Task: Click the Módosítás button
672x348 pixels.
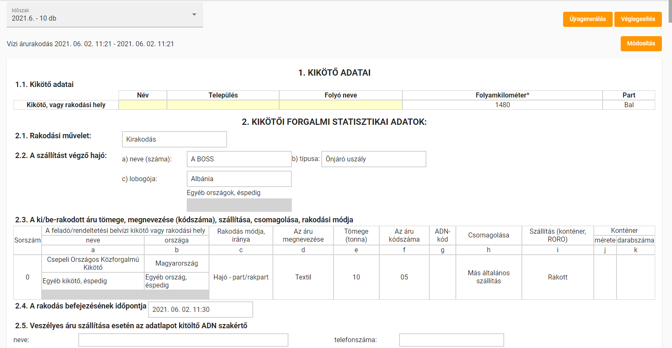Action: (x=640, y=44)
